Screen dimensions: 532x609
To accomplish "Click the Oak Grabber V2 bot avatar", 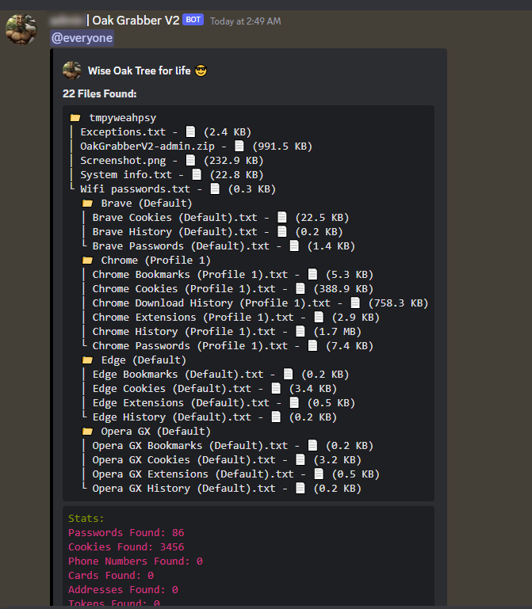I will (21, 29).
